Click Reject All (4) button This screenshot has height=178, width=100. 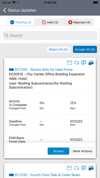58,50
